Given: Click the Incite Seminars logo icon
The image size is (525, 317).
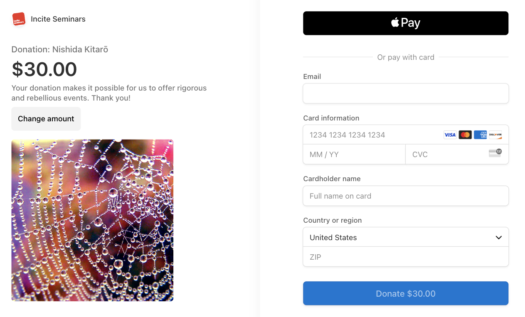Looking at the screenshot, I should [x=19, y=19].
